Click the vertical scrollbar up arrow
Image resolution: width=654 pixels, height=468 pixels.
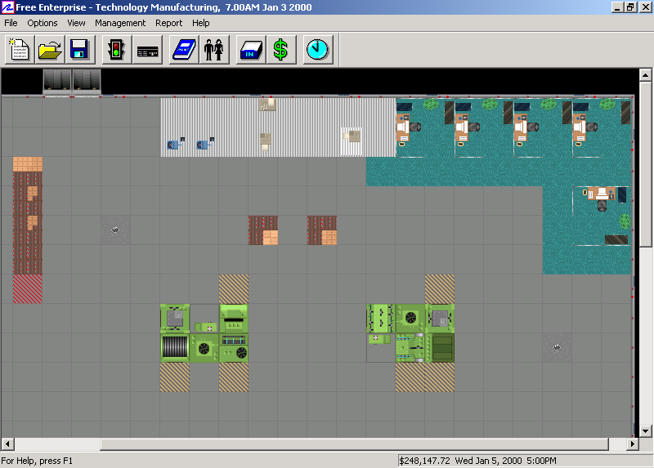646,75
